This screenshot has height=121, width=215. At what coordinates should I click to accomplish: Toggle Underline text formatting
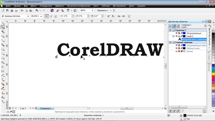click(55, 16)
